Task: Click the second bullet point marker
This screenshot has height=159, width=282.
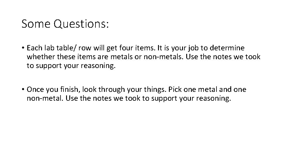Action: click(x=23, y=90)
